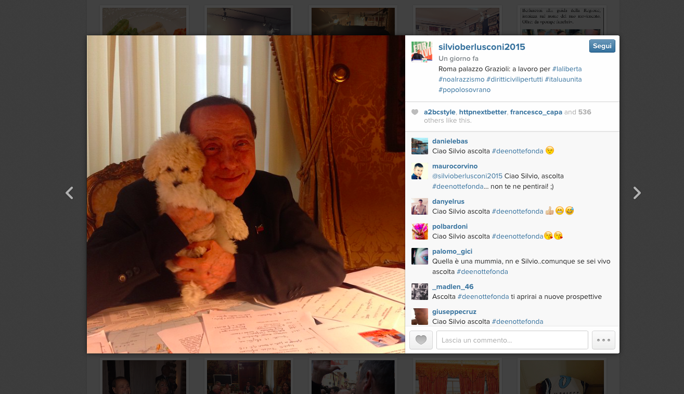Open danyelrus username link
Image resolution: width=684 pixels, height=394 pixels.
pyautogui.click(x=448, y=201)
